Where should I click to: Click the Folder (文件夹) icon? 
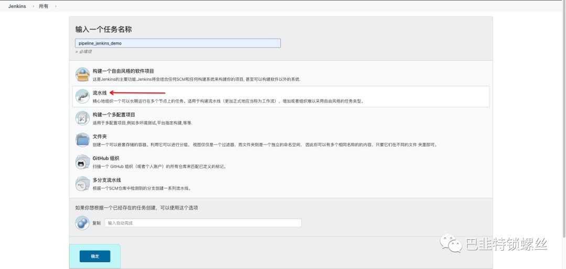click(x=82, y=140)
